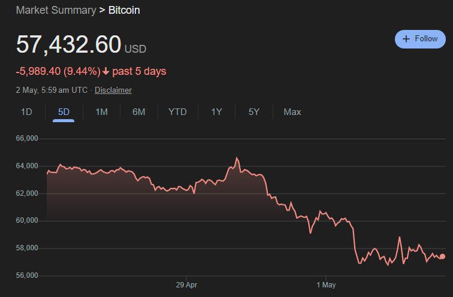Screen dimensions: 453x297
Task: Click the current price dot on chart
Action: (442, 257)
